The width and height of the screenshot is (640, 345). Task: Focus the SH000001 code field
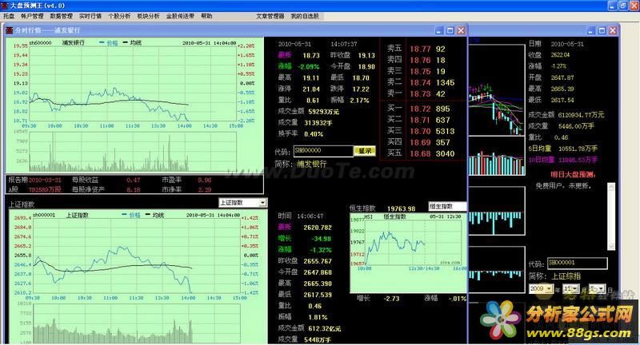click(x=577, y=263)
